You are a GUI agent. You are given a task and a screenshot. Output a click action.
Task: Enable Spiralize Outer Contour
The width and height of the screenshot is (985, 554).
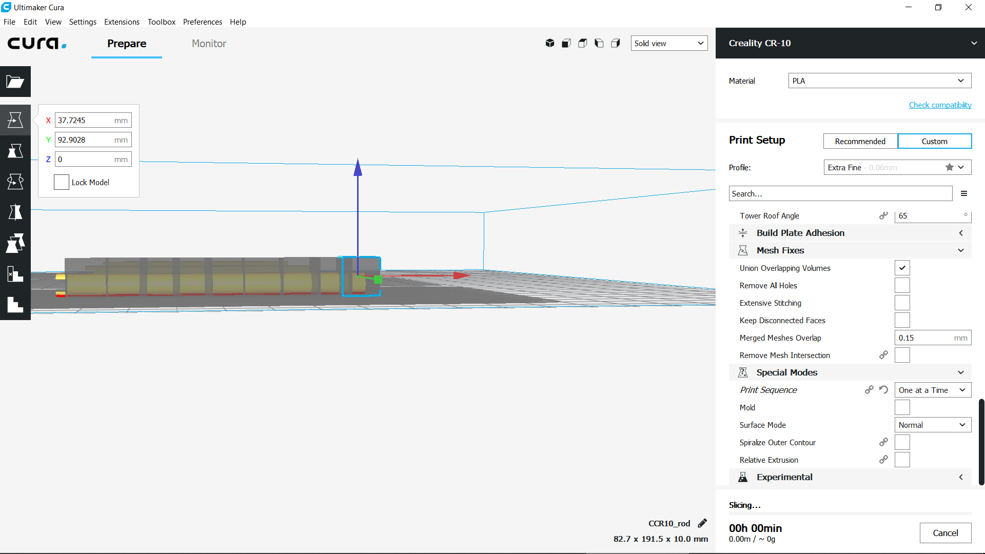902,442
